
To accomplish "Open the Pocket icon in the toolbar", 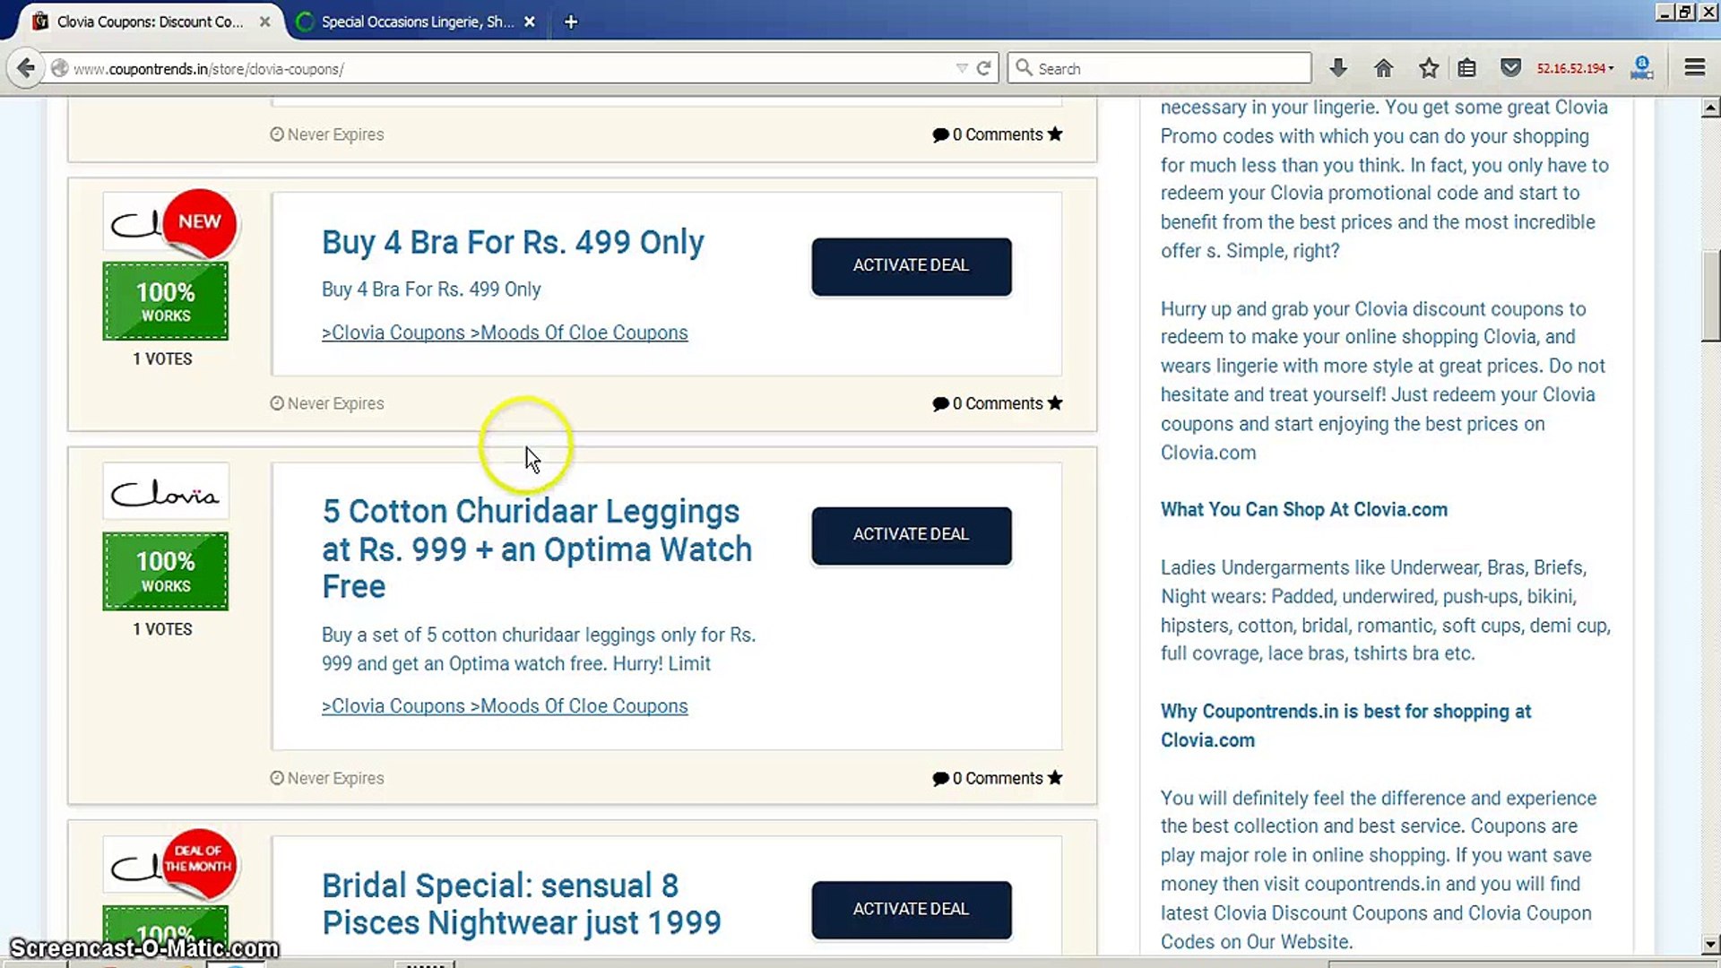I will pyautogui.click(x=1510, y=68).
